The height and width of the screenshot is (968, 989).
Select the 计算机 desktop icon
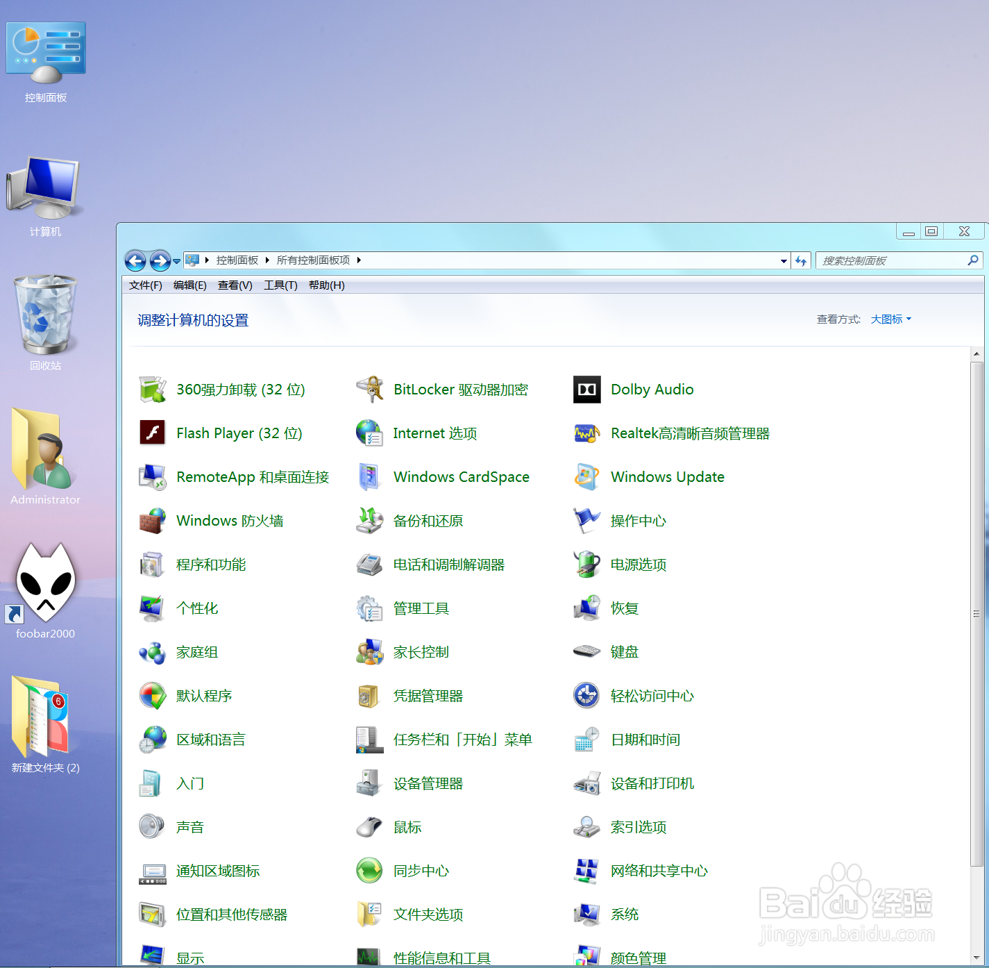[45, 196]
